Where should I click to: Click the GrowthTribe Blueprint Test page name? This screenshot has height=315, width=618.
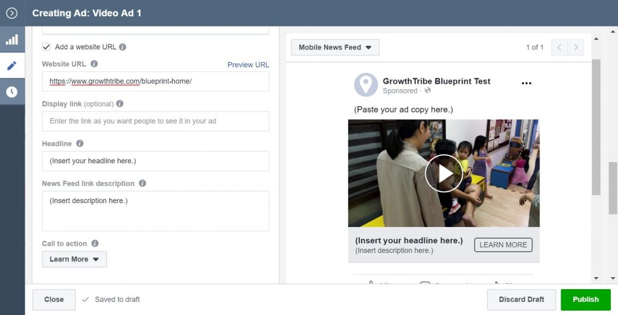pos(436,81)
